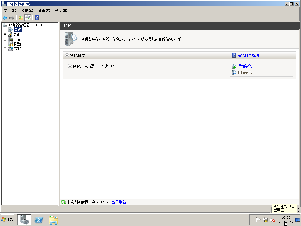This screenshot has width=301, height=226.
Task: Expand the 功能 tree node
Action: click(x=5, y=35)
